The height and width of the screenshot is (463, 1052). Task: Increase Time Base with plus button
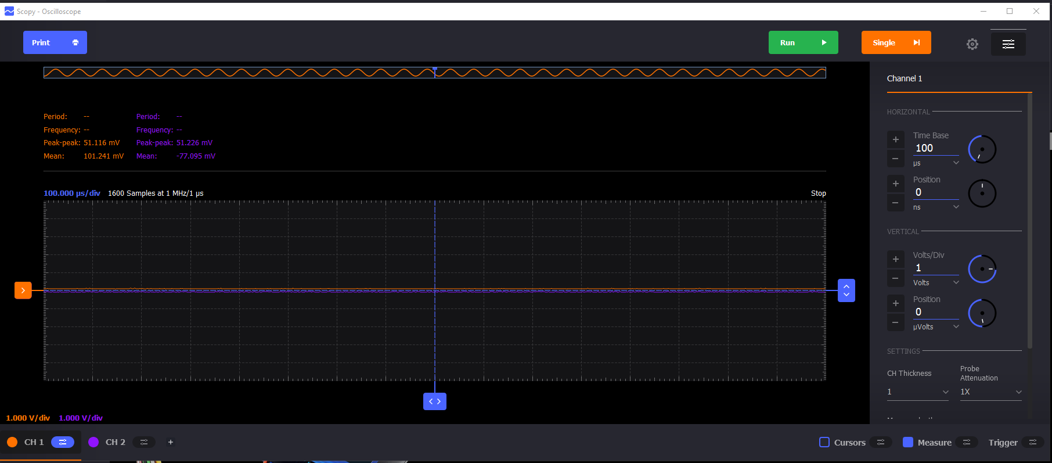coord(896,139)
